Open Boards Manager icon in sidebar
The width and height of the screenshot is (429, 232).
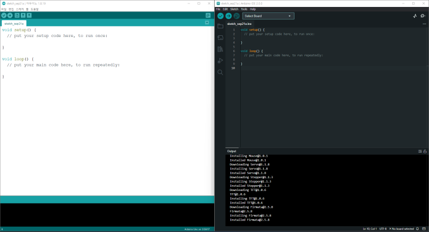click(220, 38)
